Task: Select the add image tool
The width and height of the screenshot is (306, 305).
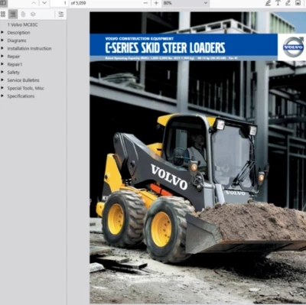Action: pyautogui.click(x=298, y=3)
